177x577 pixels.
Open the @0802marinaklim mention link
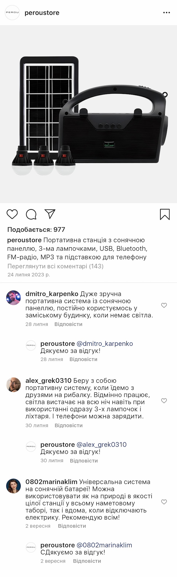pos(104,545)
